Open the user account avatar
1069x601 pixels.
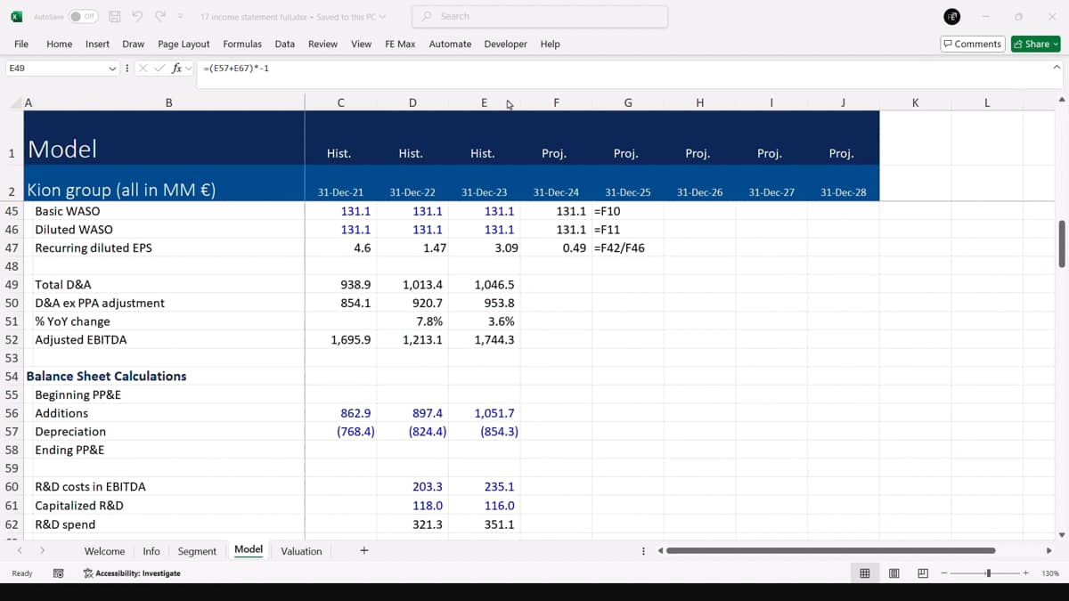tap(951, 16)
